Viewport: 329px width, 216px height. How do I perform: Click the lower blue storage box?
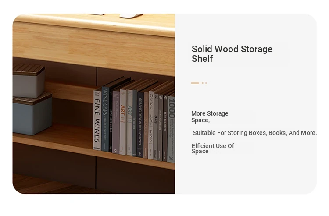32,114
